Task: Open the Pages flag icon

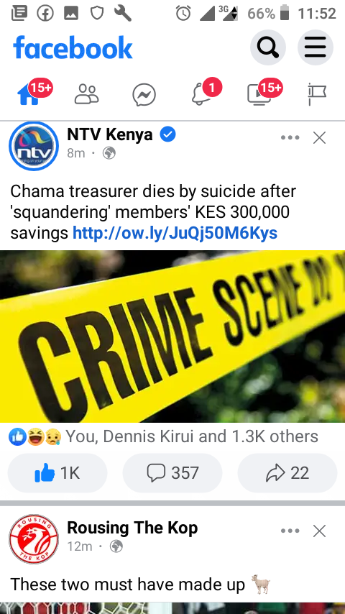Action: (x=317, y=94)
